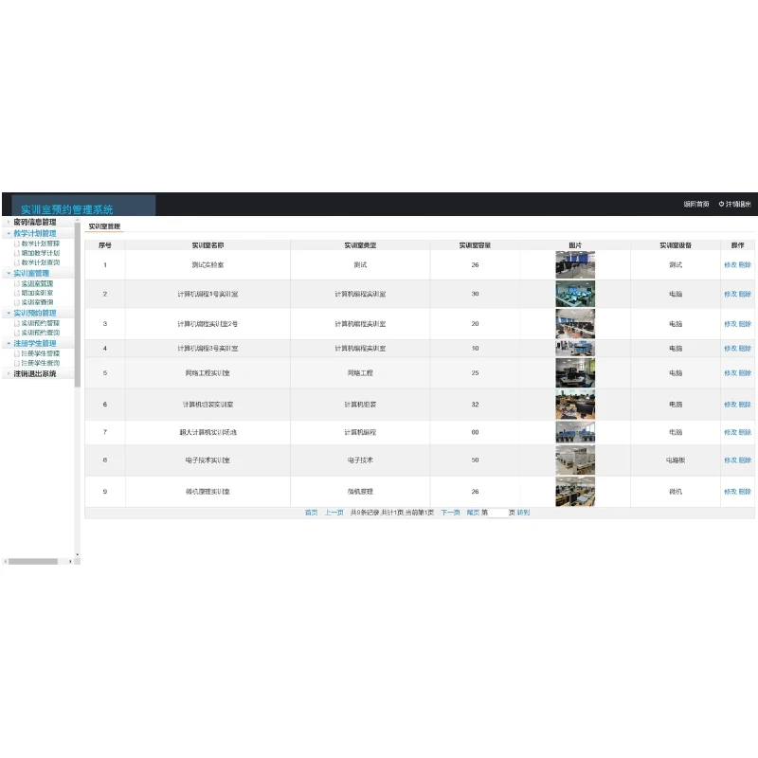The height and width of the screenshot is (758, 758).
Task: Click 注销退出 in the top bar
Action: (738, 204)
